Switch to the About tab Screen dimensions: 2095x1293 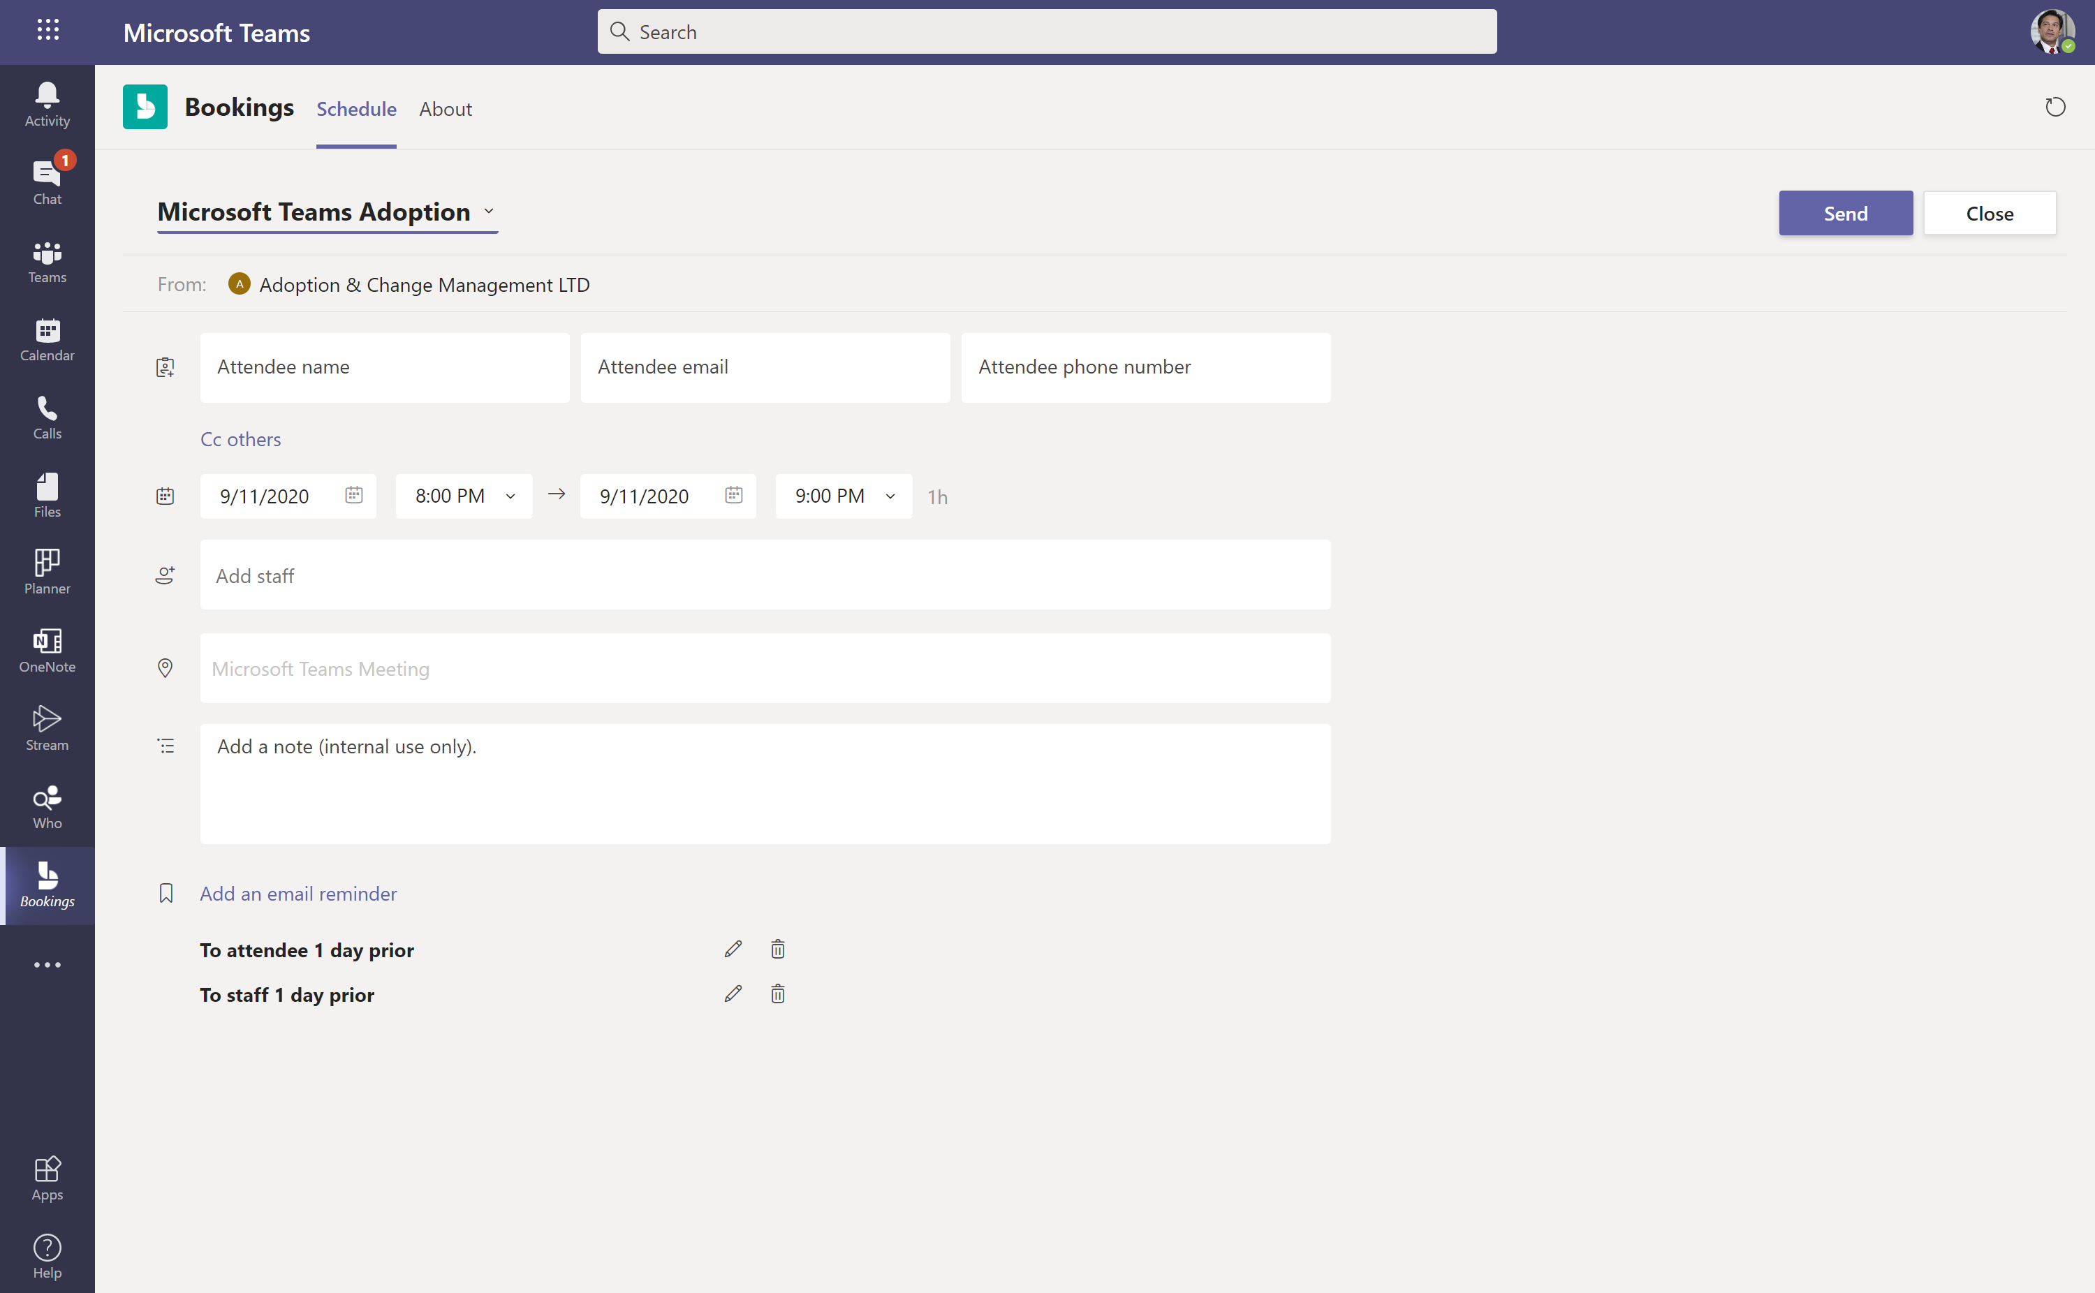point(446,109)
